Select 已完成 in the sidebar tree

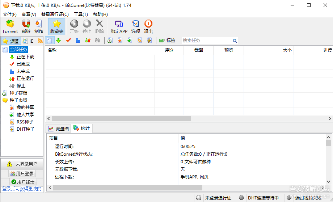(x=23, y=64)
